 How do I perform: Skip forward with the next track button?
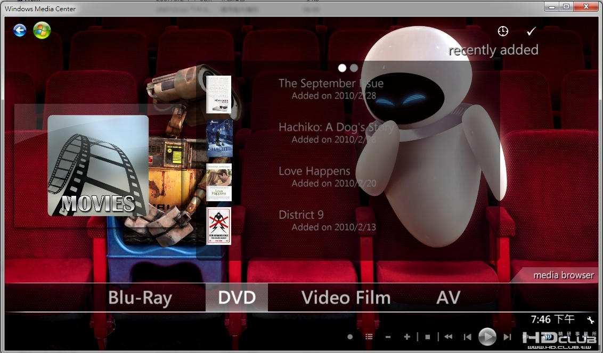coord(507,337)
